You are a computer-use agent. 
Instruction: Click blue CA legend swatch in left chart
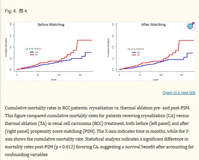click(x=32, y=52)
